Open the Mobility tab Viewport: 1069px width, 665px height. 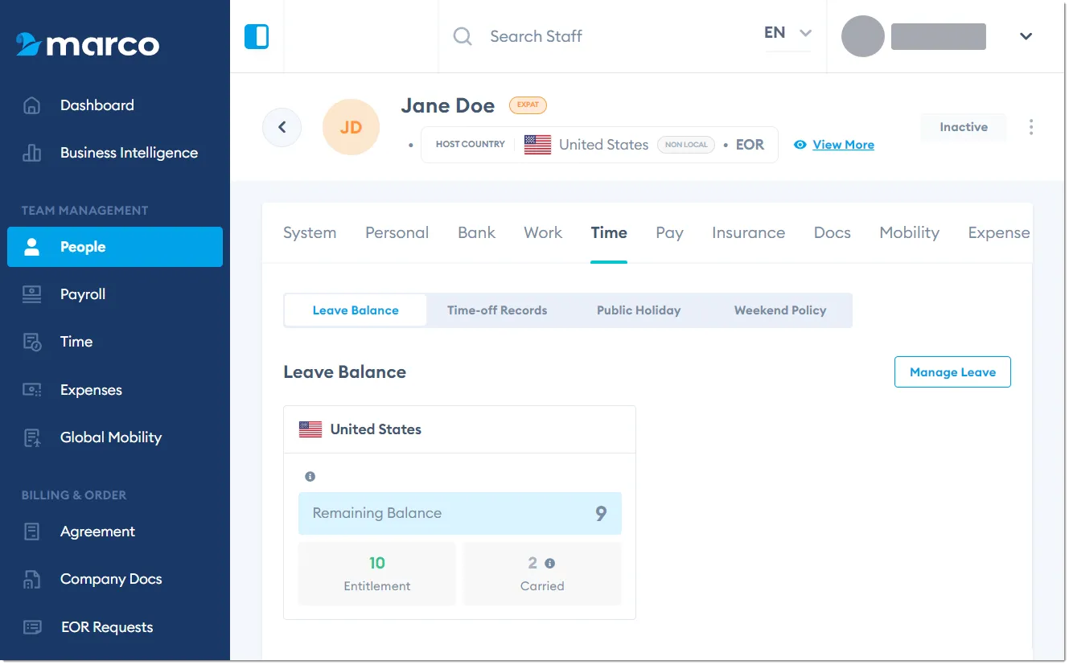(909, 233)
